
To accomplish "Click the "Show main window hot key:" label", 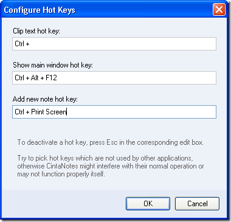I will pyautogui.click(x=53, y=65).
